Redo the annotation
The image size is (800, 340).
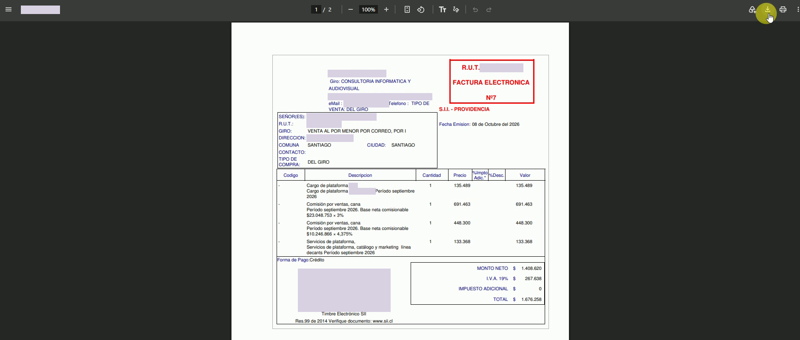489,9
